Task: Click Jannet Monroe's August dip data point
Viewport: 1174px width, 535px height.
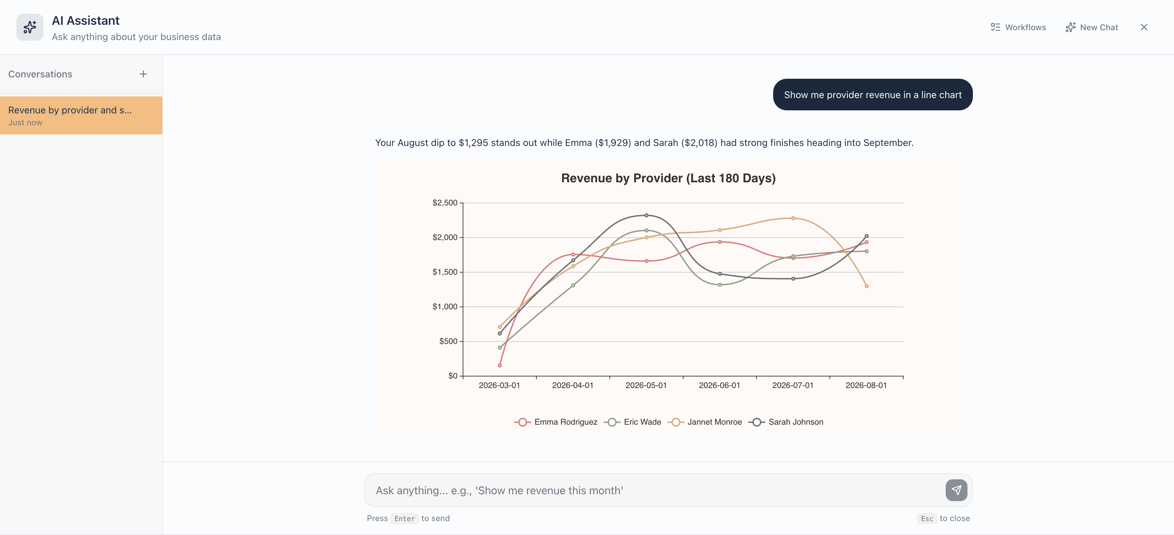Action: [866, 286]
